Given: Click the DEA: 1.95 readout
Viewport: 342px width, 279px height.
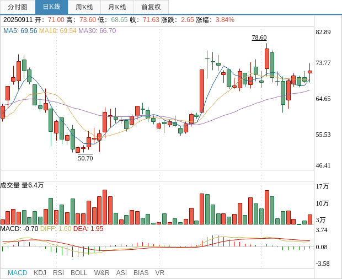Looking at the screenshot, I should (x=88, y=229).
